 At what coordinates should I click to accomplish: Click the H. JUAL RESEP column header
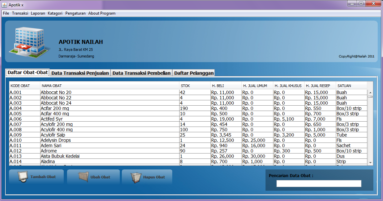pyautogui.click(x=320, y=86)
